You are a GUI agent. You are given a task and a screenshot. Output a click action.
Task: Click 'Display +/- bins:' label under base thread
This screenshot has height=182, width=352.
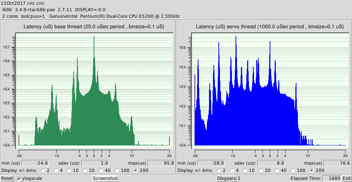pyautogui.click(x=19, y=170)
